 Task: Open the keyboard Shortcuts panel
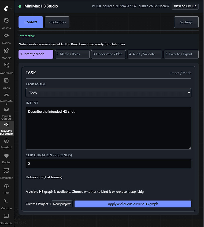coord(6,219)
